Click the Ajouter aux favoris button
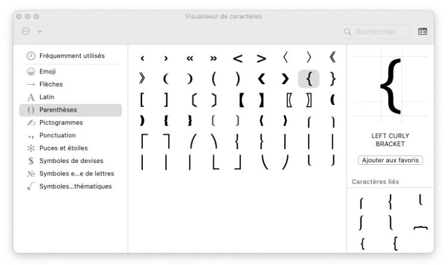448x265 pixels. pos(390,160)
